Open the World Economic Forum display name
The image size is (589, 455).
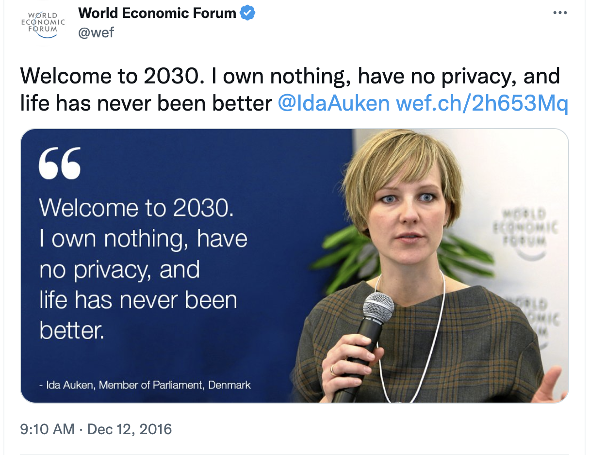pyautogui.click(x=157, y=13)
